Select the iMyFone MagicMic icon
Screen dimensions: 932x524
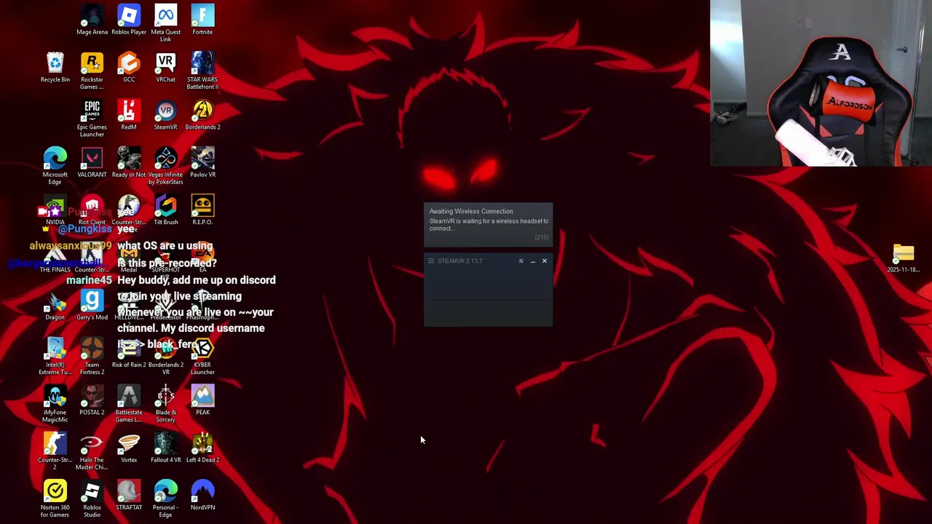(55, 403)
